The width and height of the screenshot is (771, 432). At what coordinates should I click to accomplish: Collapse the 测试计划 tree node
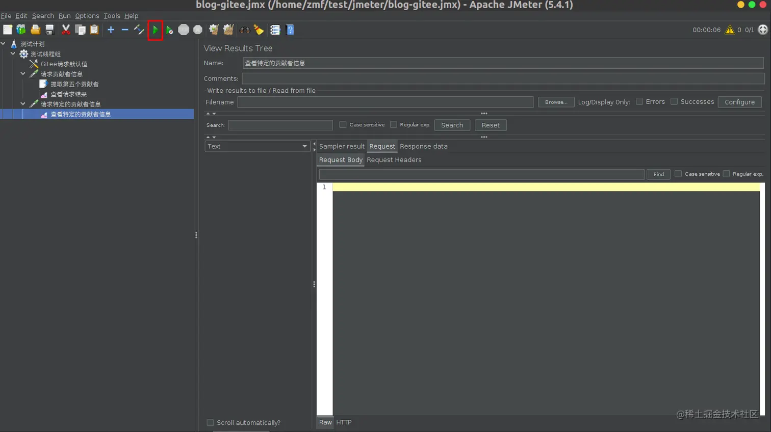click(4, 44)
